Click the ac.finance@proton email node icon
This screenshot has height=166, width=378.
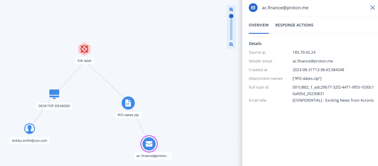click(x=149, y=144)
